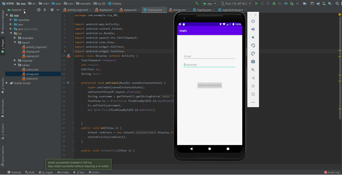Click the Email field in the emulator
The height and width of the screenshot is (175, 342).
pos(210,56)
